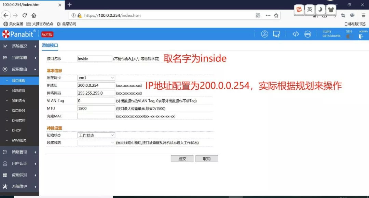The height and width of the screenshot is (198, 369).
Task: Collapse the 应用路由 sidebar menu
Action: point(19,69)
